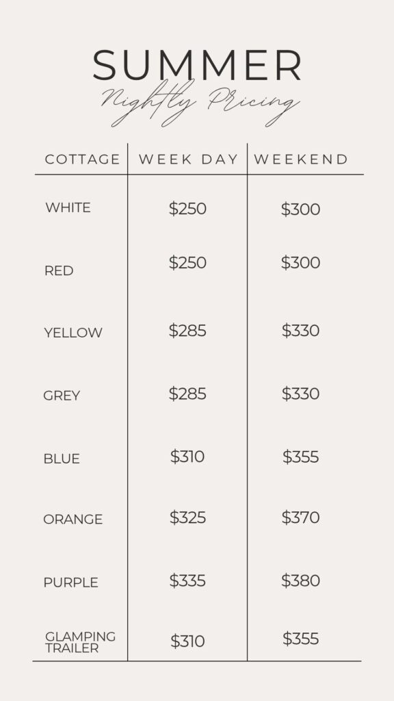
Task: Select Purple cottage weekday price $335
Action: (187, 581)
